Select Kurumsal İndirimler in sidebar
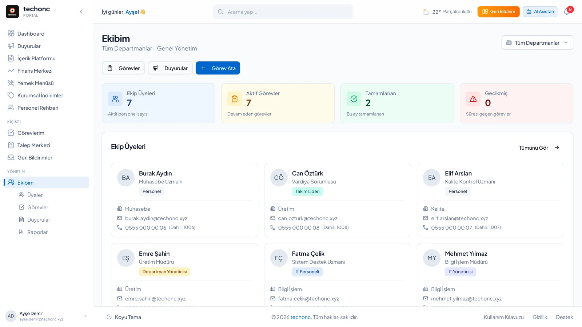 coord(47,96)
